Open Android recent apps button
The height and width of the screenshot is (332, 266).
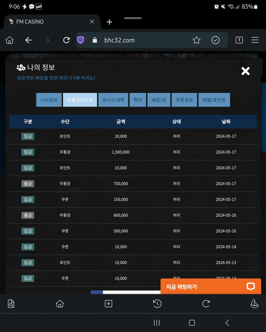[157, 323]
